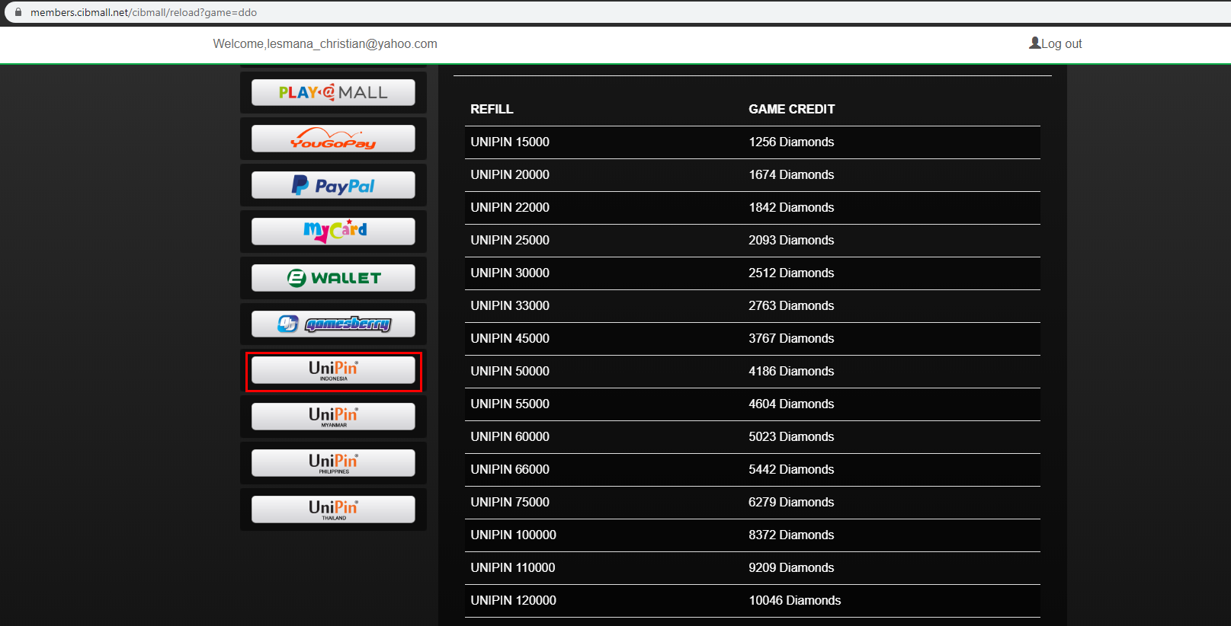1231x626 pixels.
Task: Select the UniPin Myanmar option
Action: tap(333, 417)
